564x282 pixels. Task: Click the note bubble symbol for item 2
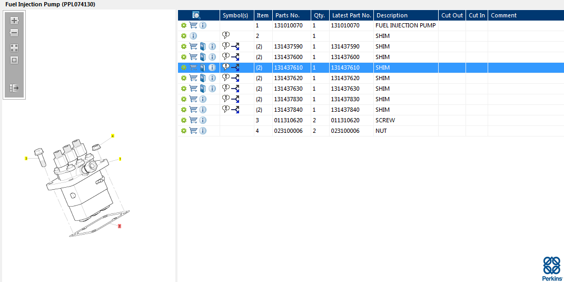coord(226,35)
